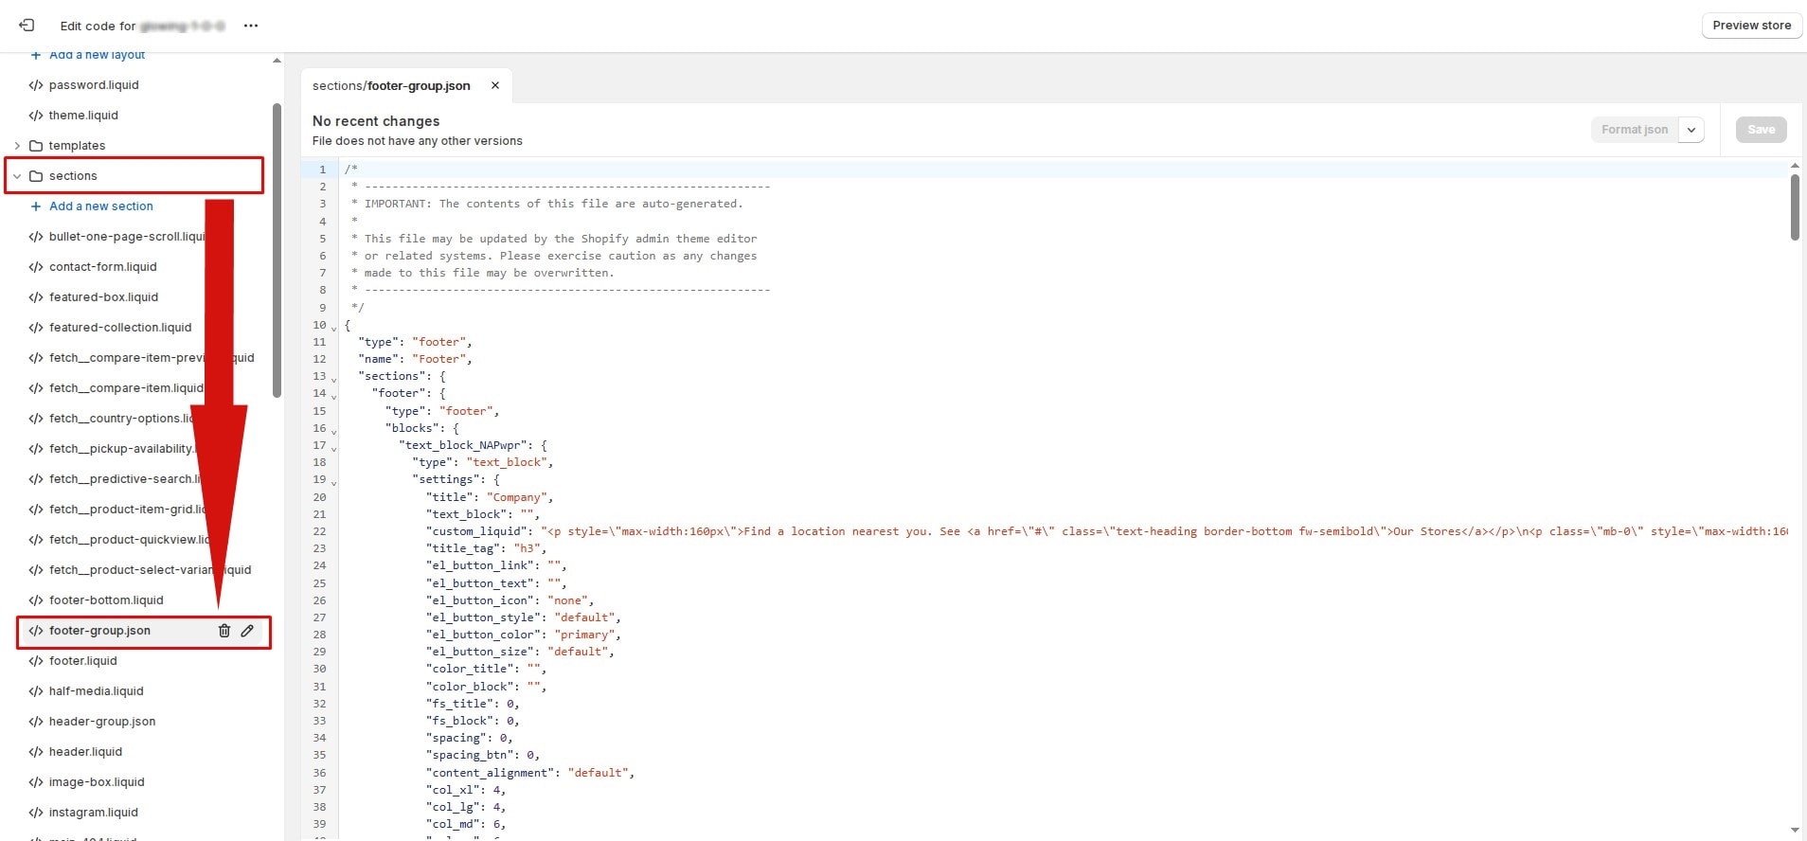Viewport: 1807px width, 841px height.
Task: Click the sections folder icon
Action: click(36, 176)
